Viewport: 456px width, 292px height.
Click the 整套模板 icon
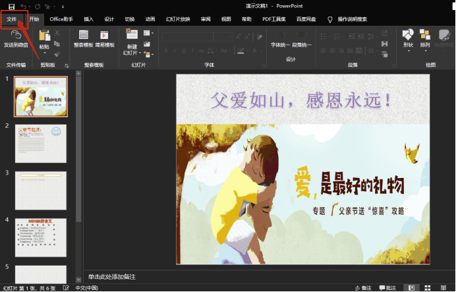[x=84, y=35]
